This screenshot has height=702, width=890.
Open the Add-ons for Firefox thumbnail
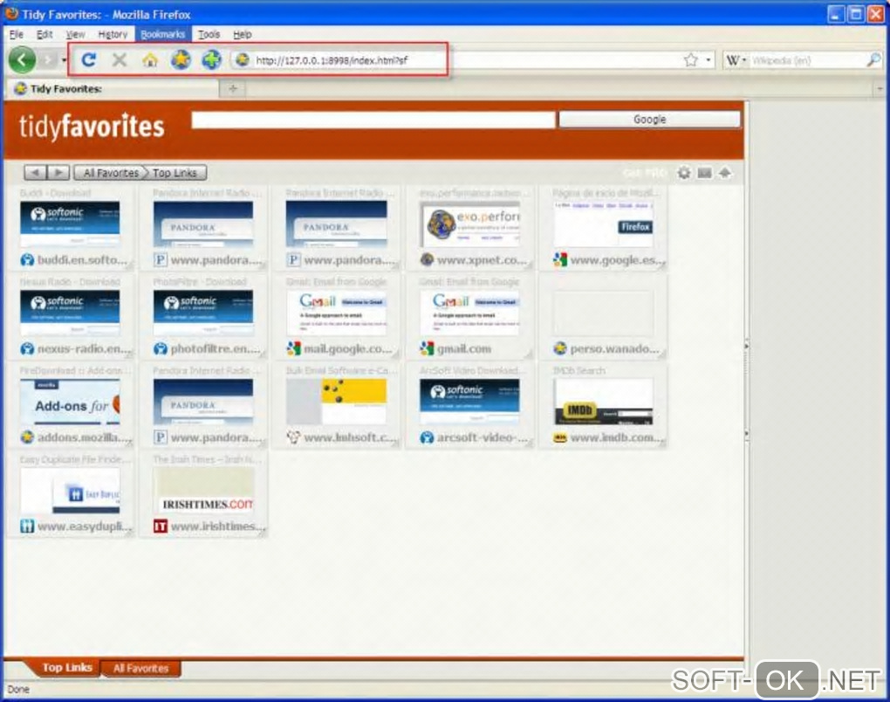[x=70, y=403]
